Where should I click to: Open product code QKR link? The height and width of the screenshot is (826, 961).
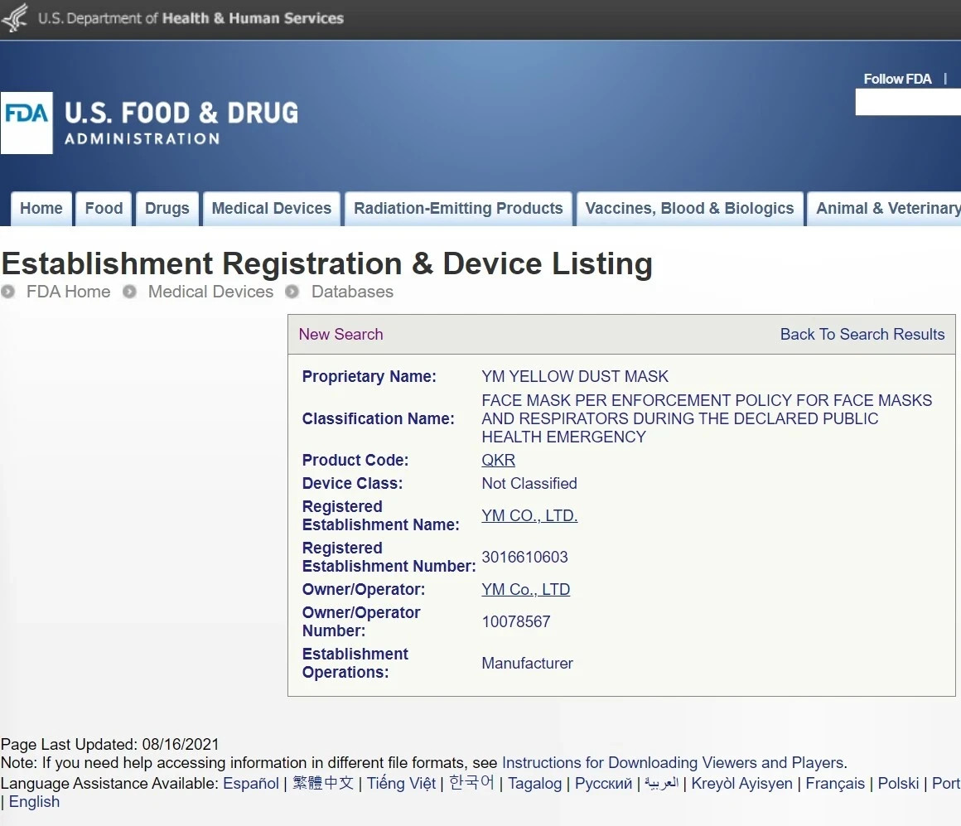498,460
